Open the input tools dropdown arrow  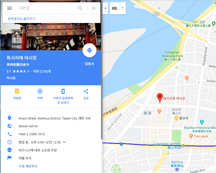(x=122, y=8)
